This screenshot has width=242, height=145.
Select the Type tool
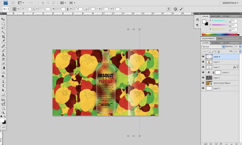[x=3, y=86]
